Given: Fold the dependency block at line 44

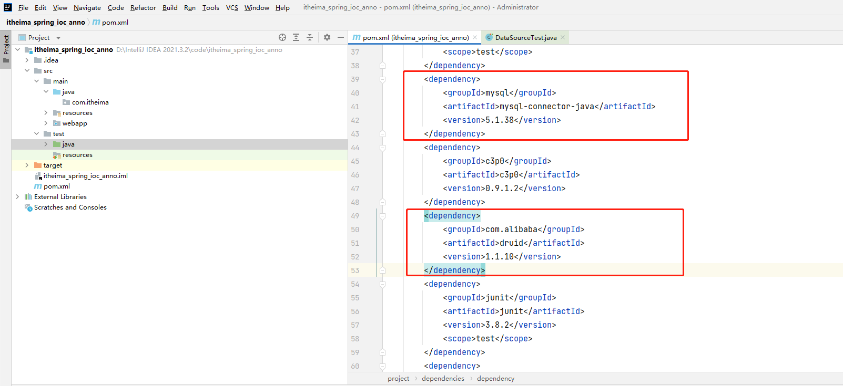Looking at the screenshot, I should [382, 148].
